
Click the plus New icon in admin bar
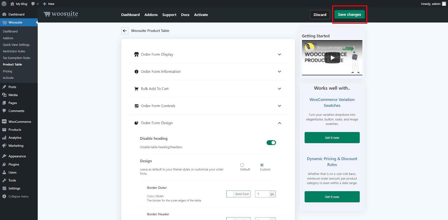point(45,4)
